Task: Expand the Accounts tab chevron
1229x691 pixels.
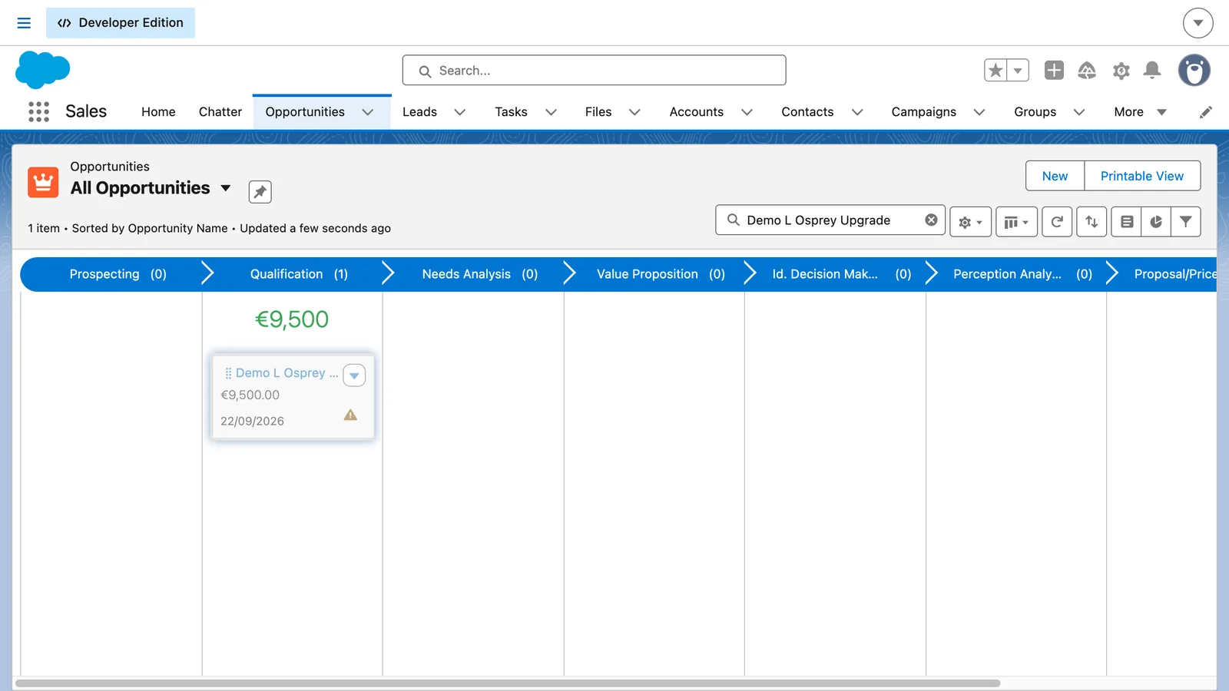Action: (x=747, y=112)
